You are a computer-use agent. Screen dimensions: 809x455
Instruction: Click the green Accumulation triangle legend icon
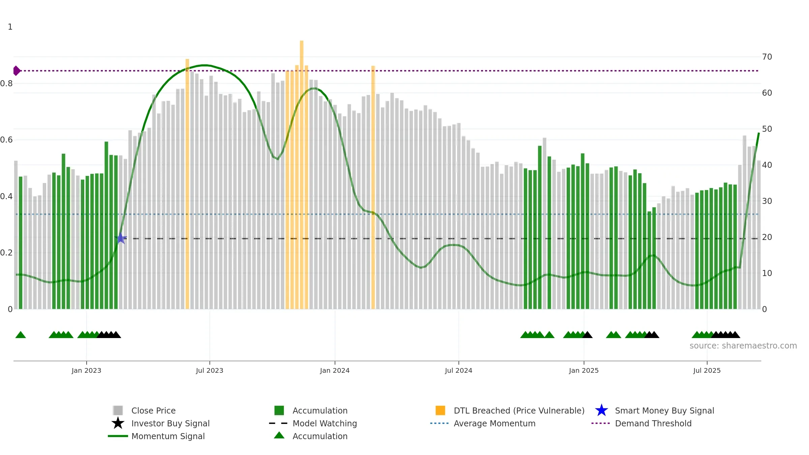tap(279, 435)
